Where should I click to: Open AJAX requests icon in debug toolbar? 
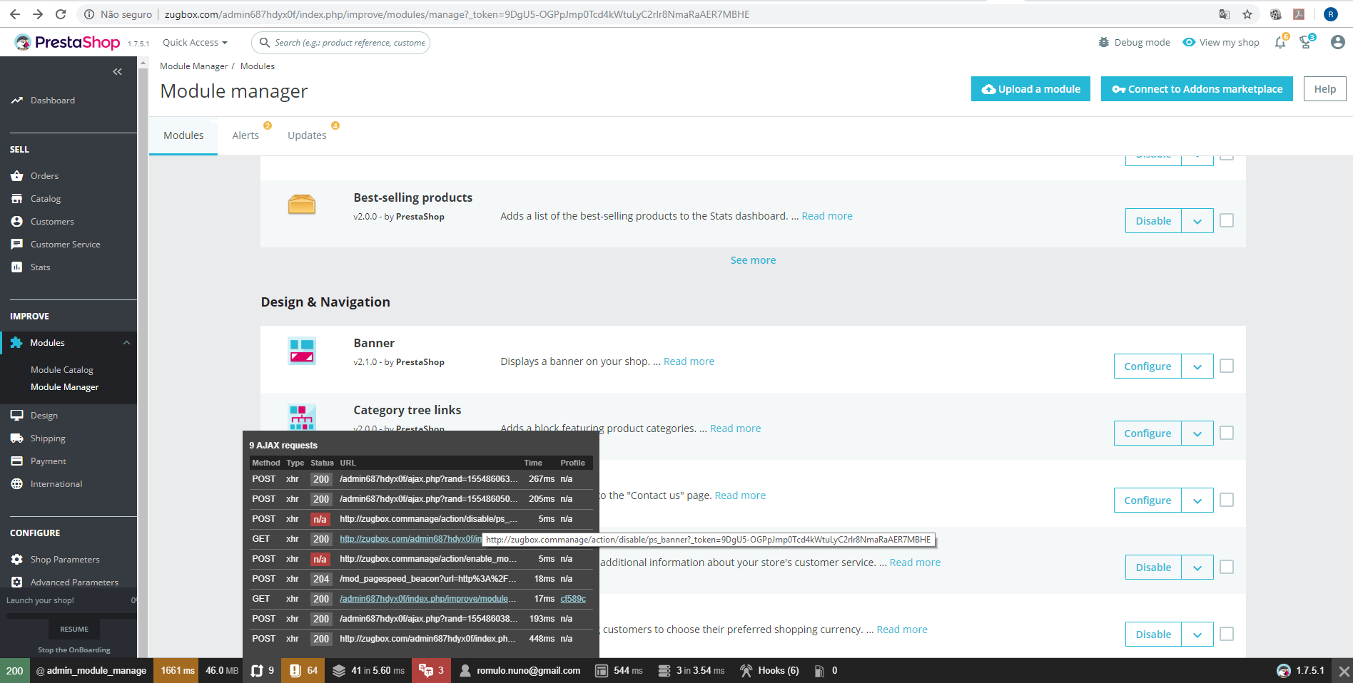(258, 671)
